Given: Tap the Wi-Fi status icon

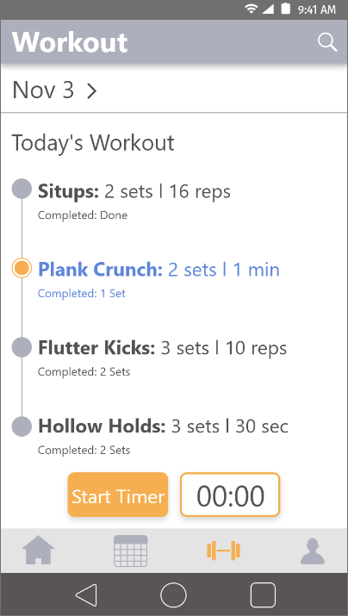Looking at the screenshot, I should (x=250, y=9).
